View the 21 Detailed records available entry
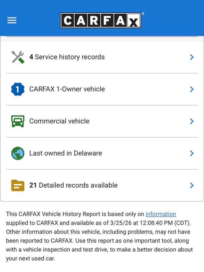The image size is (204, 272). (74, 185)
